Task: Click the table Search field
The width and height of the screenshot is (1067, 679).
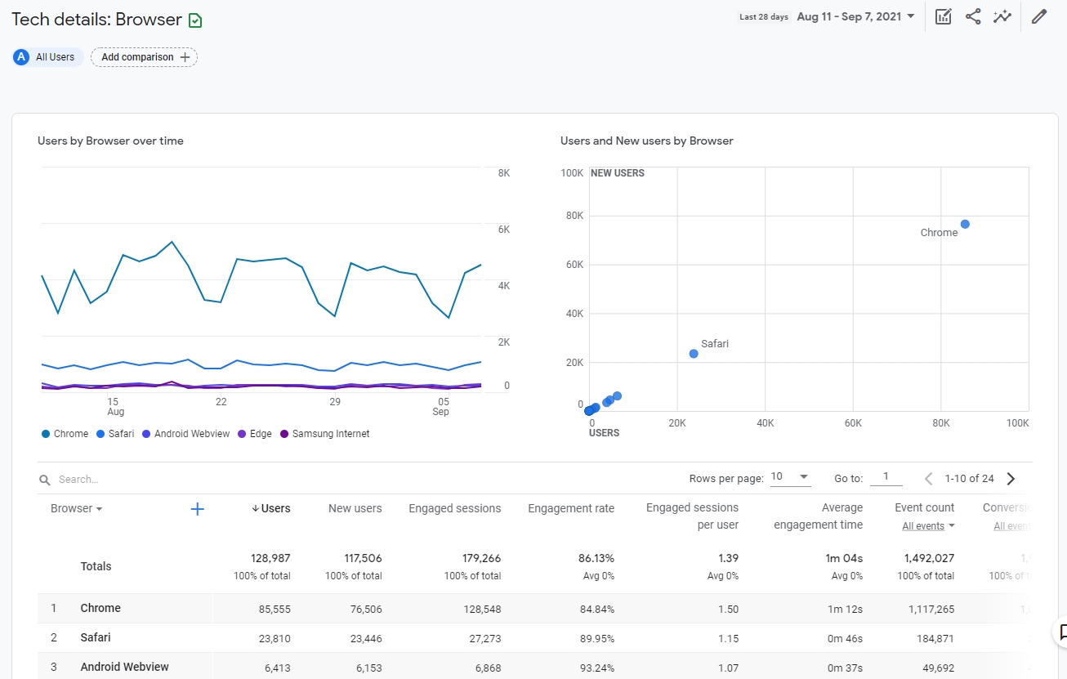Action: 163,480
